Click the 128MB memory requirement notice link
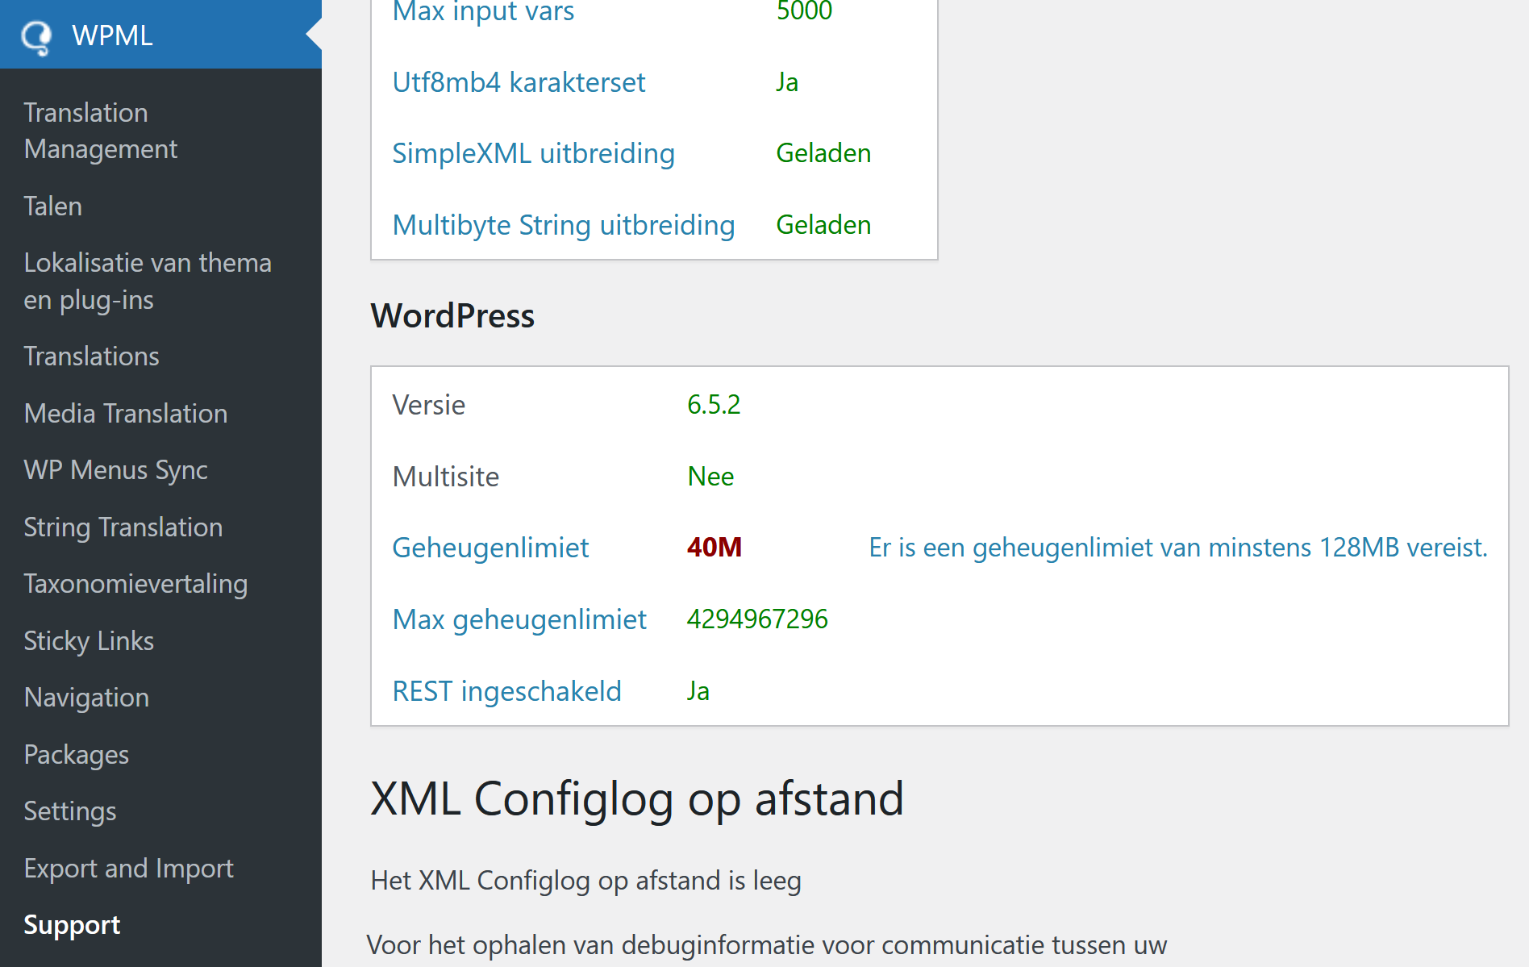The width and height of the screenshot is (1529, 967). pyautogui.click(x=1178, y=548)
